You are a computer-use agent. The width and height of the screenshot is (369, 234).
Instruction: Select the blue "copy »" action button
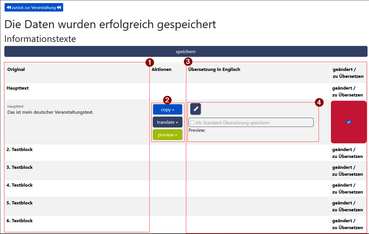click(x=167, y=109)
